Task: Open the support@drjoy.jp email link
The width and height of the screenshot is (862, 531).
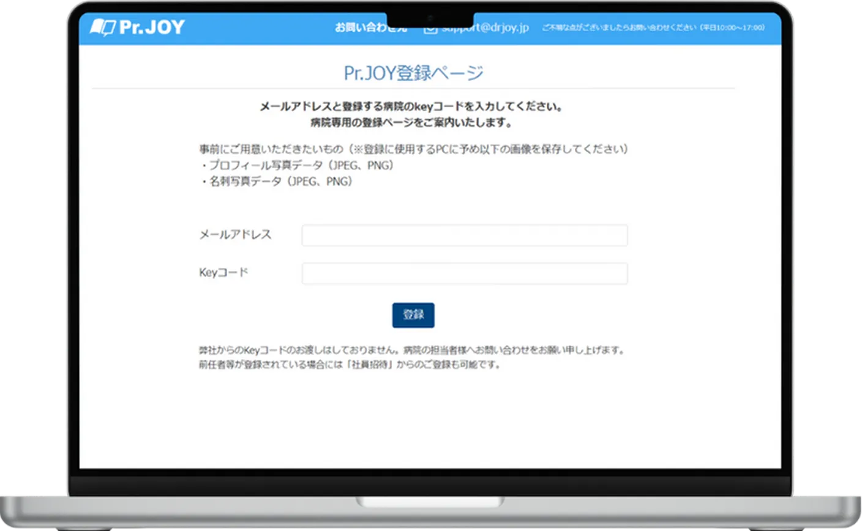Action: (485, 28)
